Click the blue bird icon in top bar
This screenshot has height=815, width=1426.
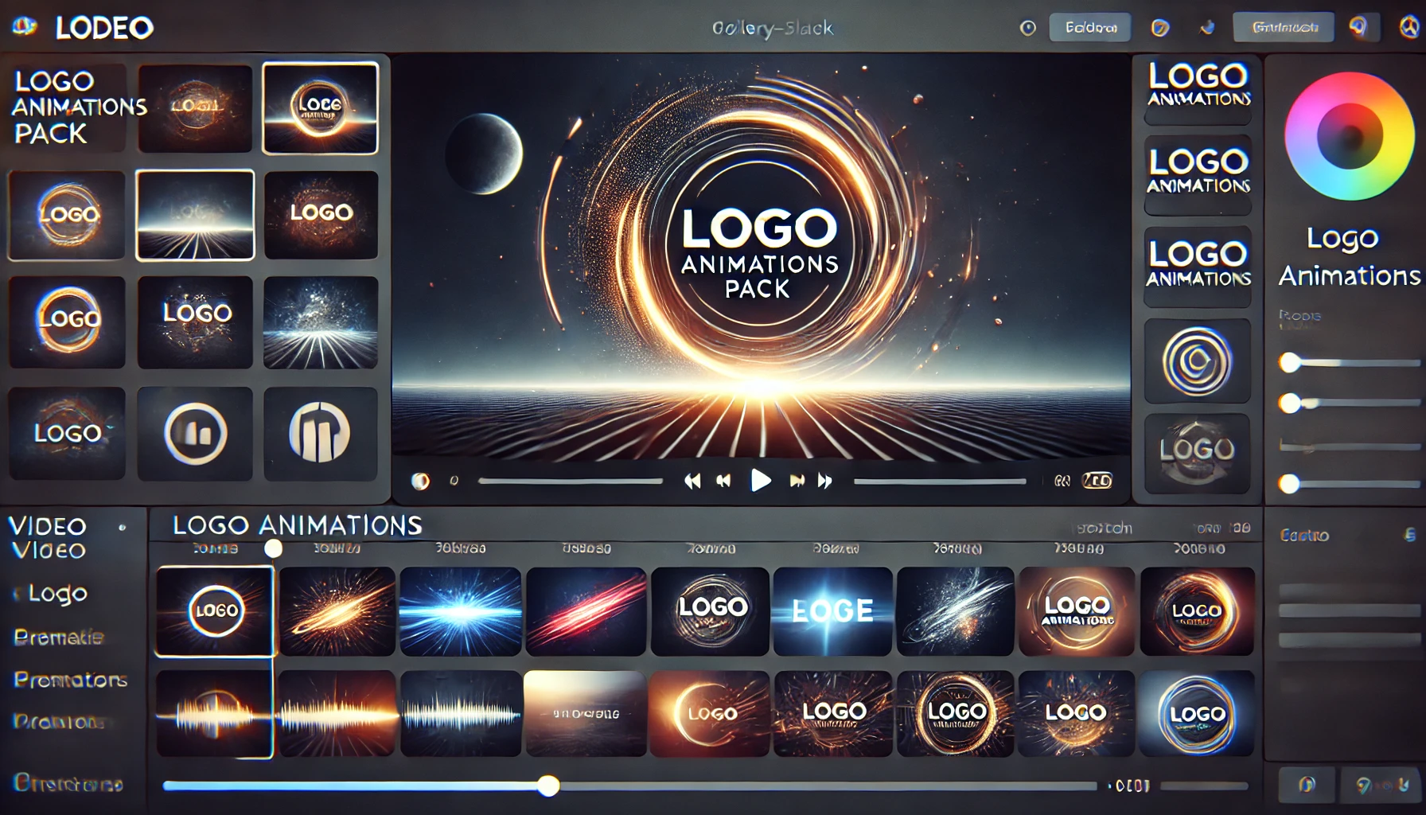[1207, 28]
